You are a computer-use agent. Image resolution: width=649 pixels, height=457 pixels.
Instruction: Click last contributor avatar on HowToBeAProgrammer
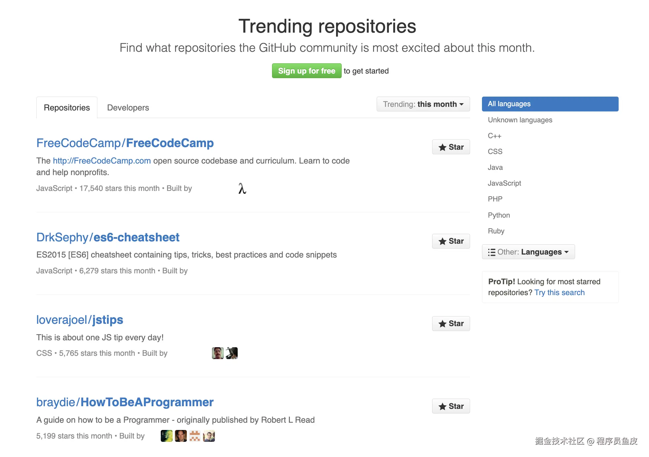[209, 436]
